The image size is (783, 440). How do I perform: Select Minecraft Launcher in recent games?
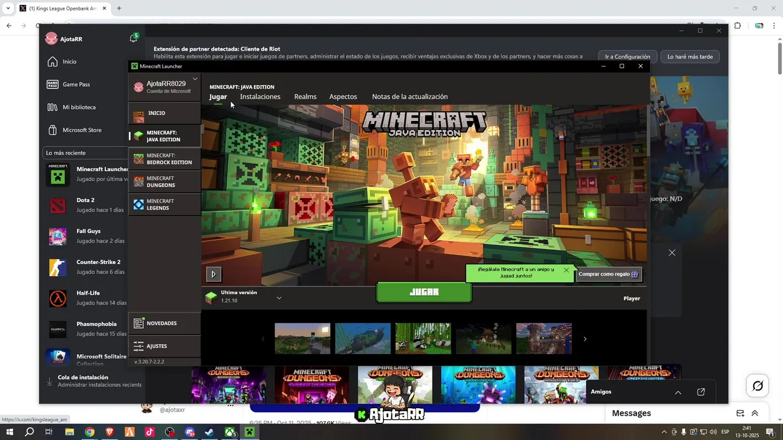[86, 174]
